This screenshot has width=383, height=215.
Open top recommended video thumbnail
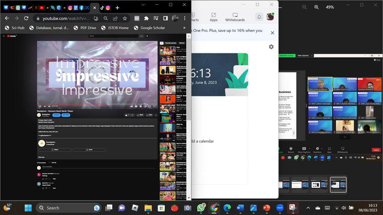pos(168,51)
